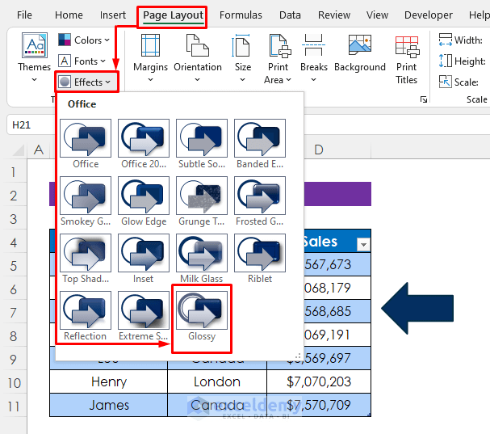The width and height of the screenshot is (490, 434).
Task: Select the Page Layout tab
Action: coord(173,15)
